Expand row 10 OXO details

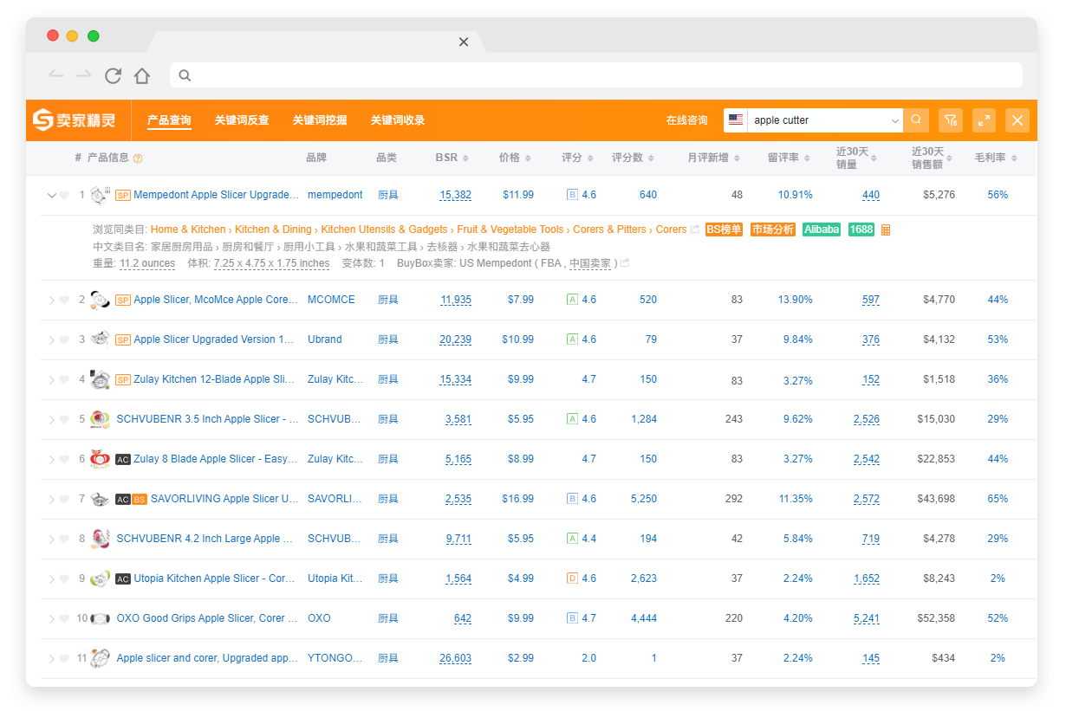coord(51,618)
